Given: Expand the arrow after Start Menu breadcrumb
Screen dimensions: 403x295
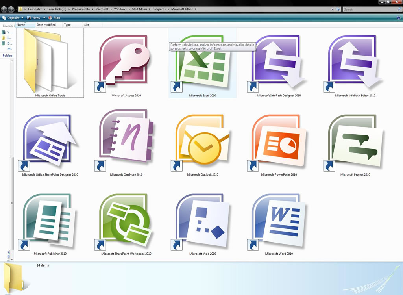Looking at the screenshot, I should [150, 9].
